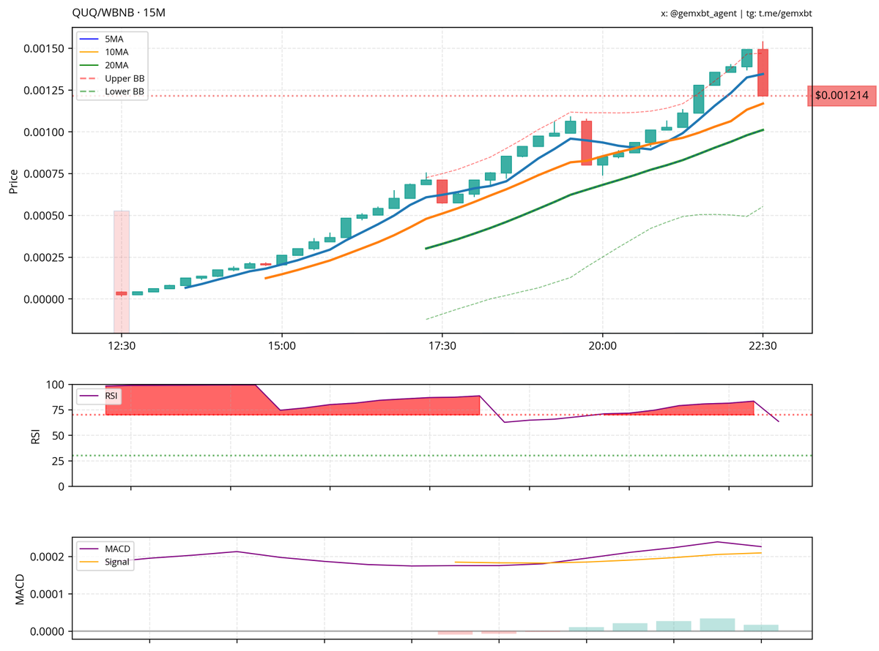Click the RSI 50 axis tick

[59, 435]
